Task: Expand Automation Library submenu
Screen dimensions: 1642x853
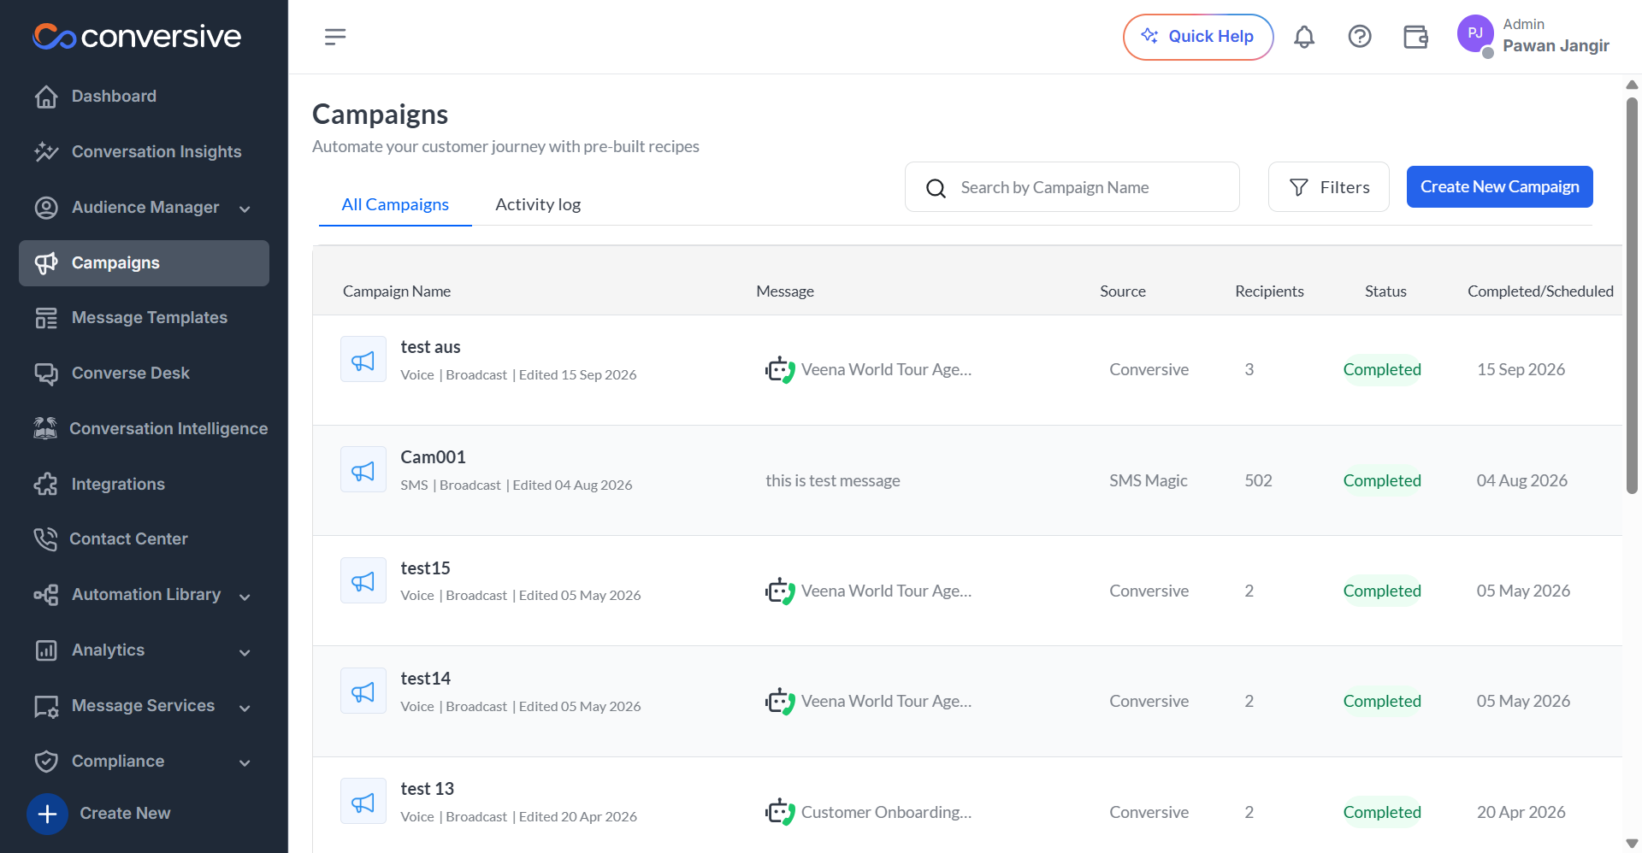Action: click(x=245, y=597)
